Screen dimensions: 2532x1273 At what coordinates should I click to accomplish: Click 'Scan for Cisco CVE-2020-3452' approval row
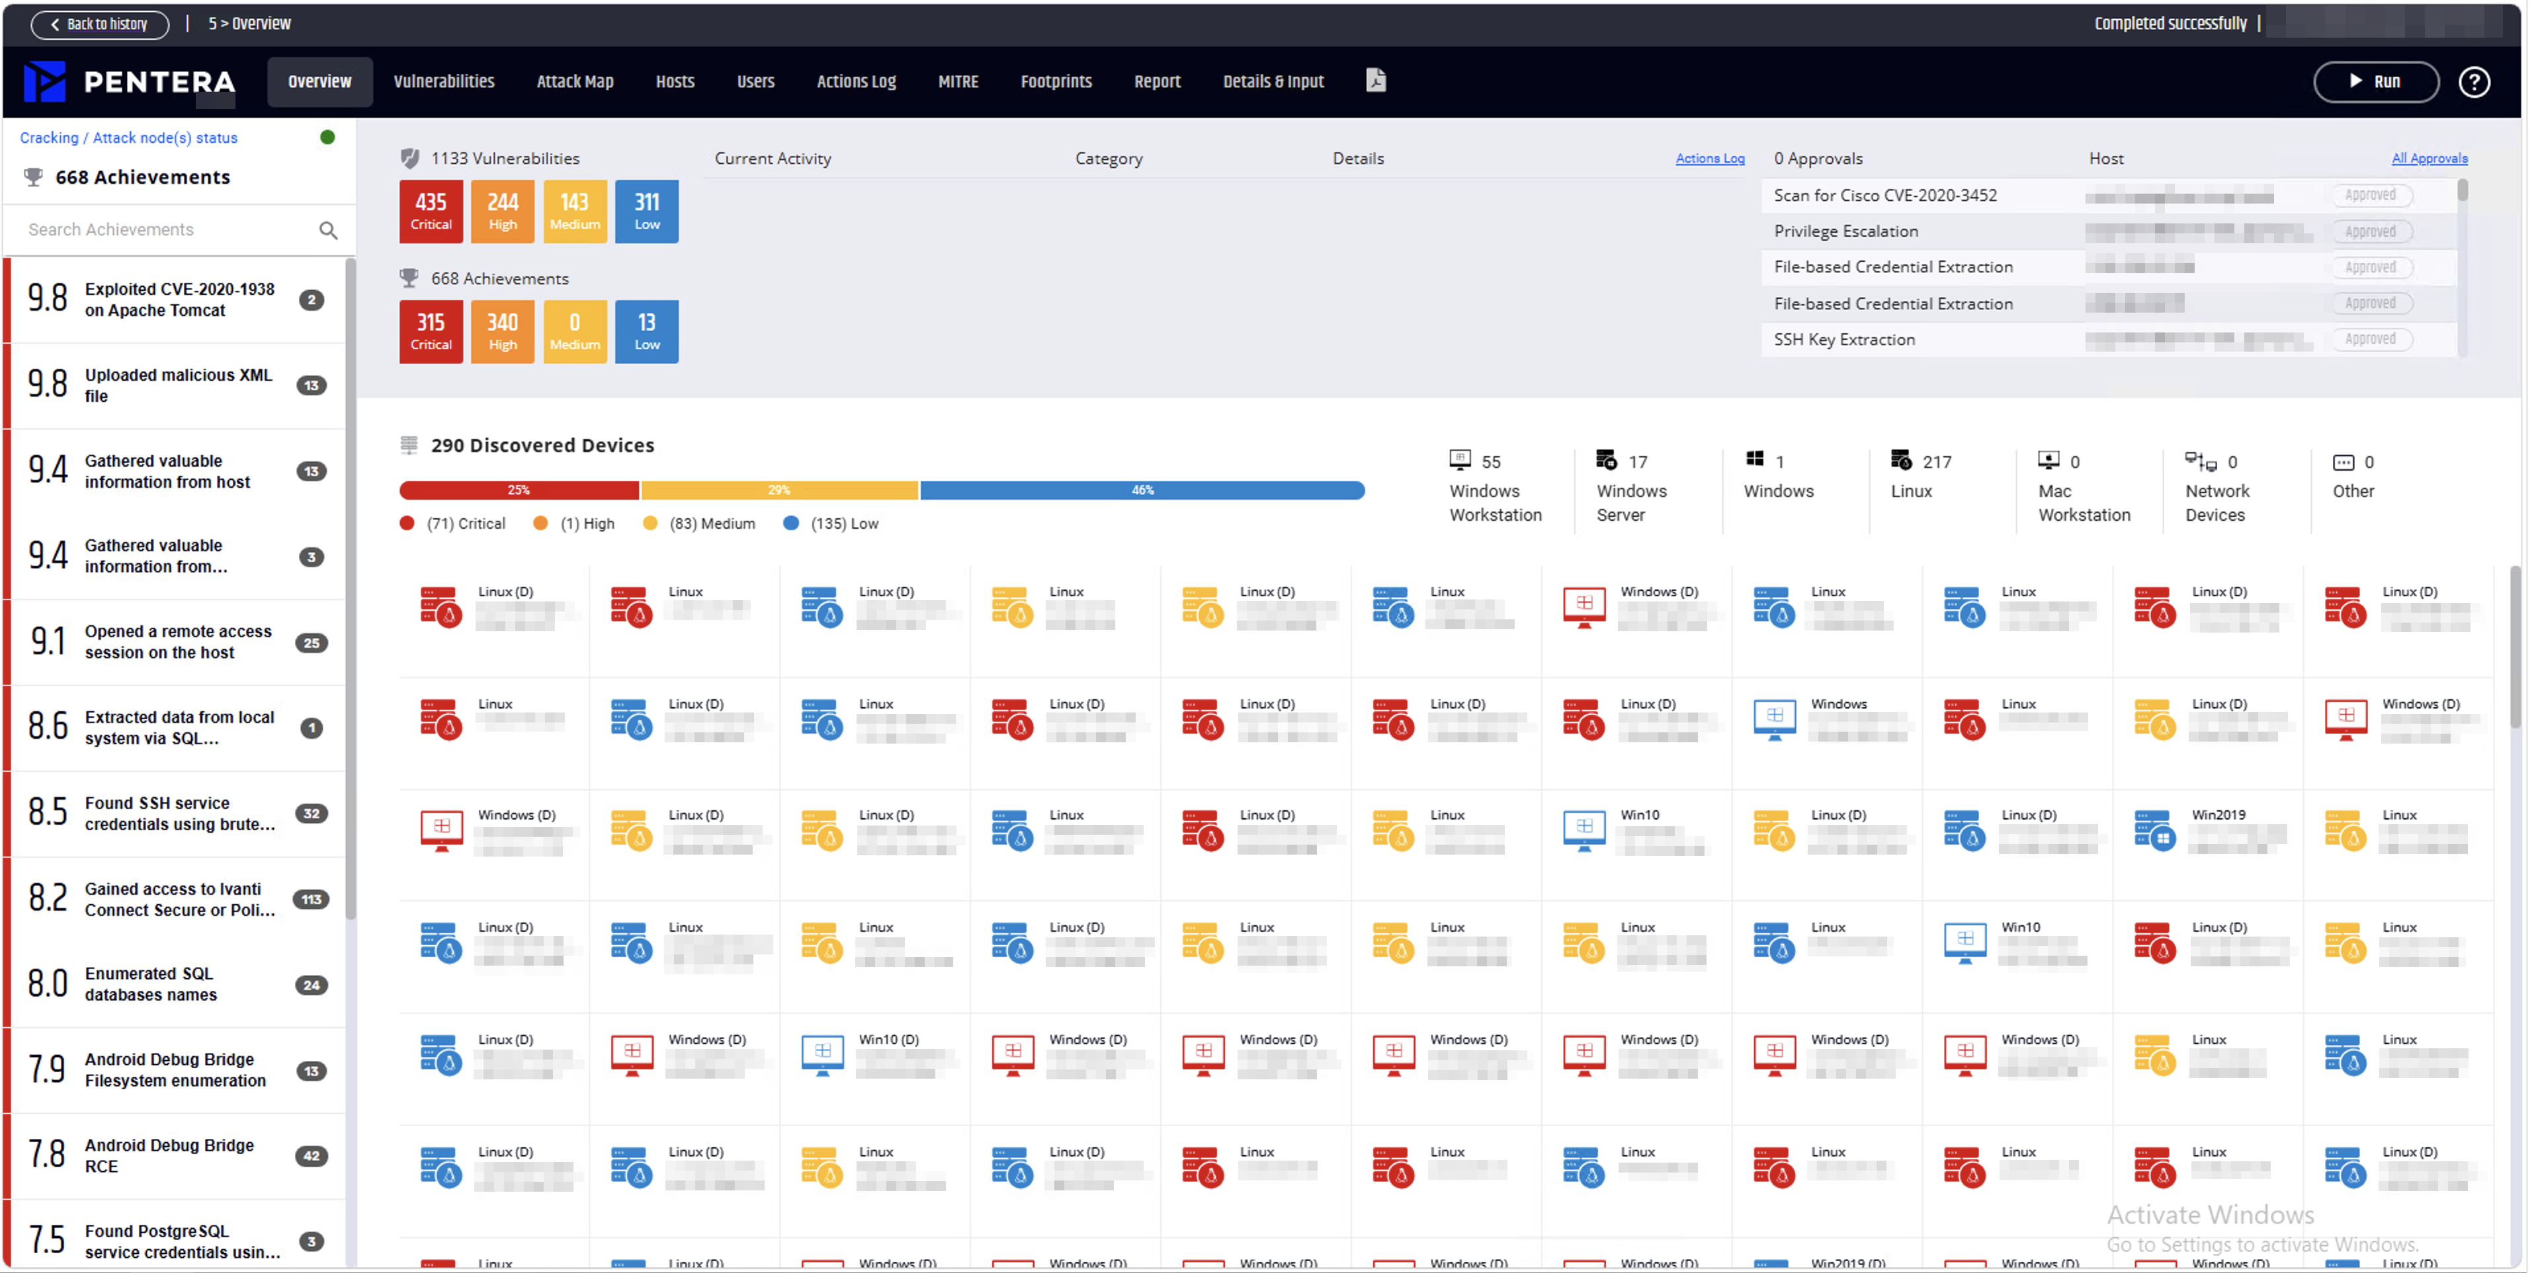2109,196
